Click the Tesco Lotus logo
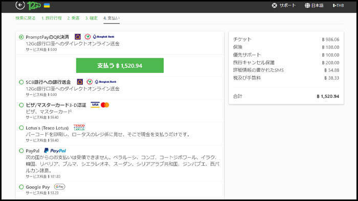 click(x=79, y=127)
